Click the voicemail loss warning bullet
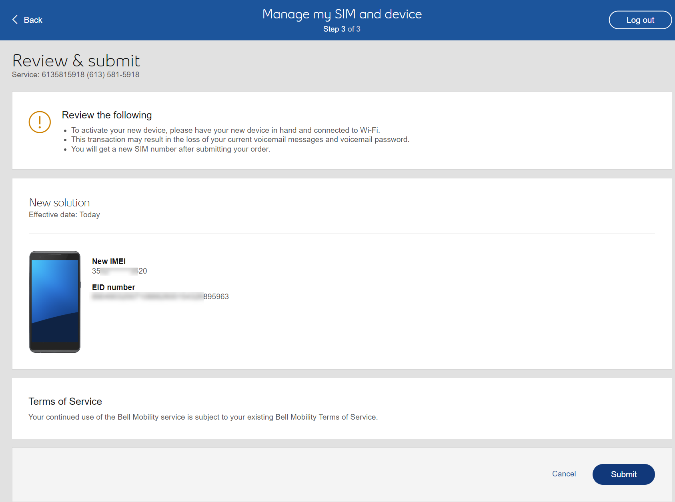This screenshot has width=675, height=502. pyautogui.click(x=240, y=140)
